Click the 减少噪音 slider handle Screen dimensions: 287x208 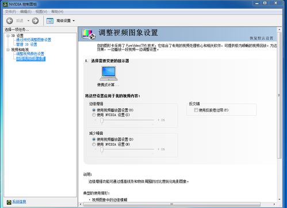tap(102, 150)
